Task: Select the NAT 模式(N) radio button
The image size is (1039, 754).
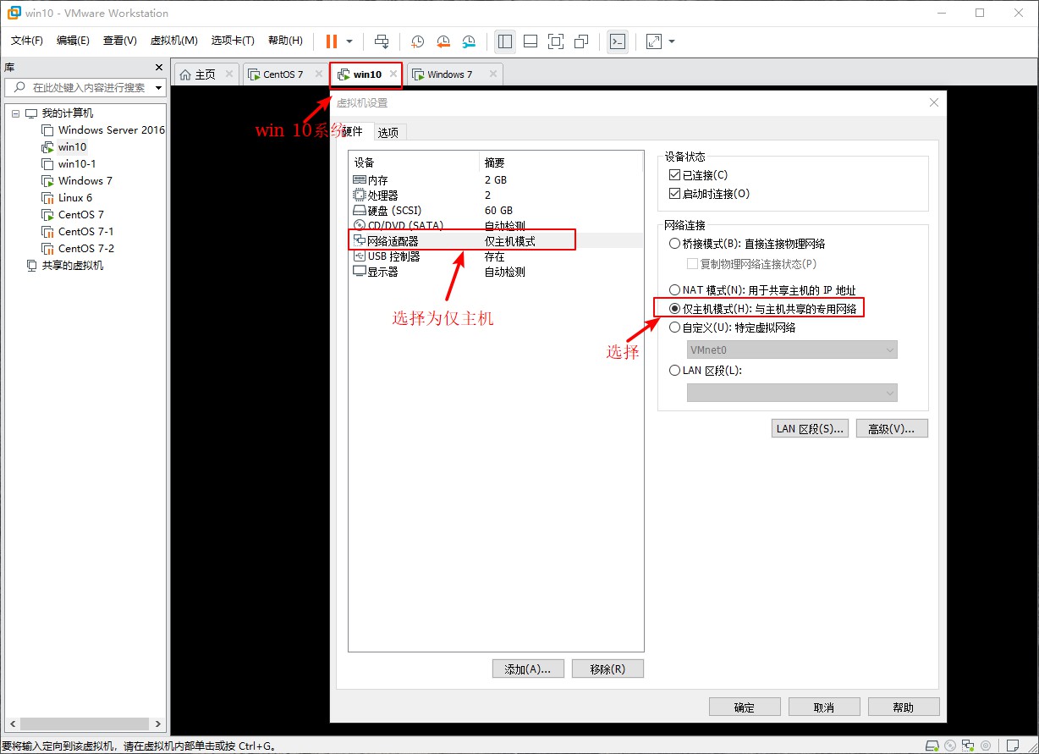Action: coord(674,289)
